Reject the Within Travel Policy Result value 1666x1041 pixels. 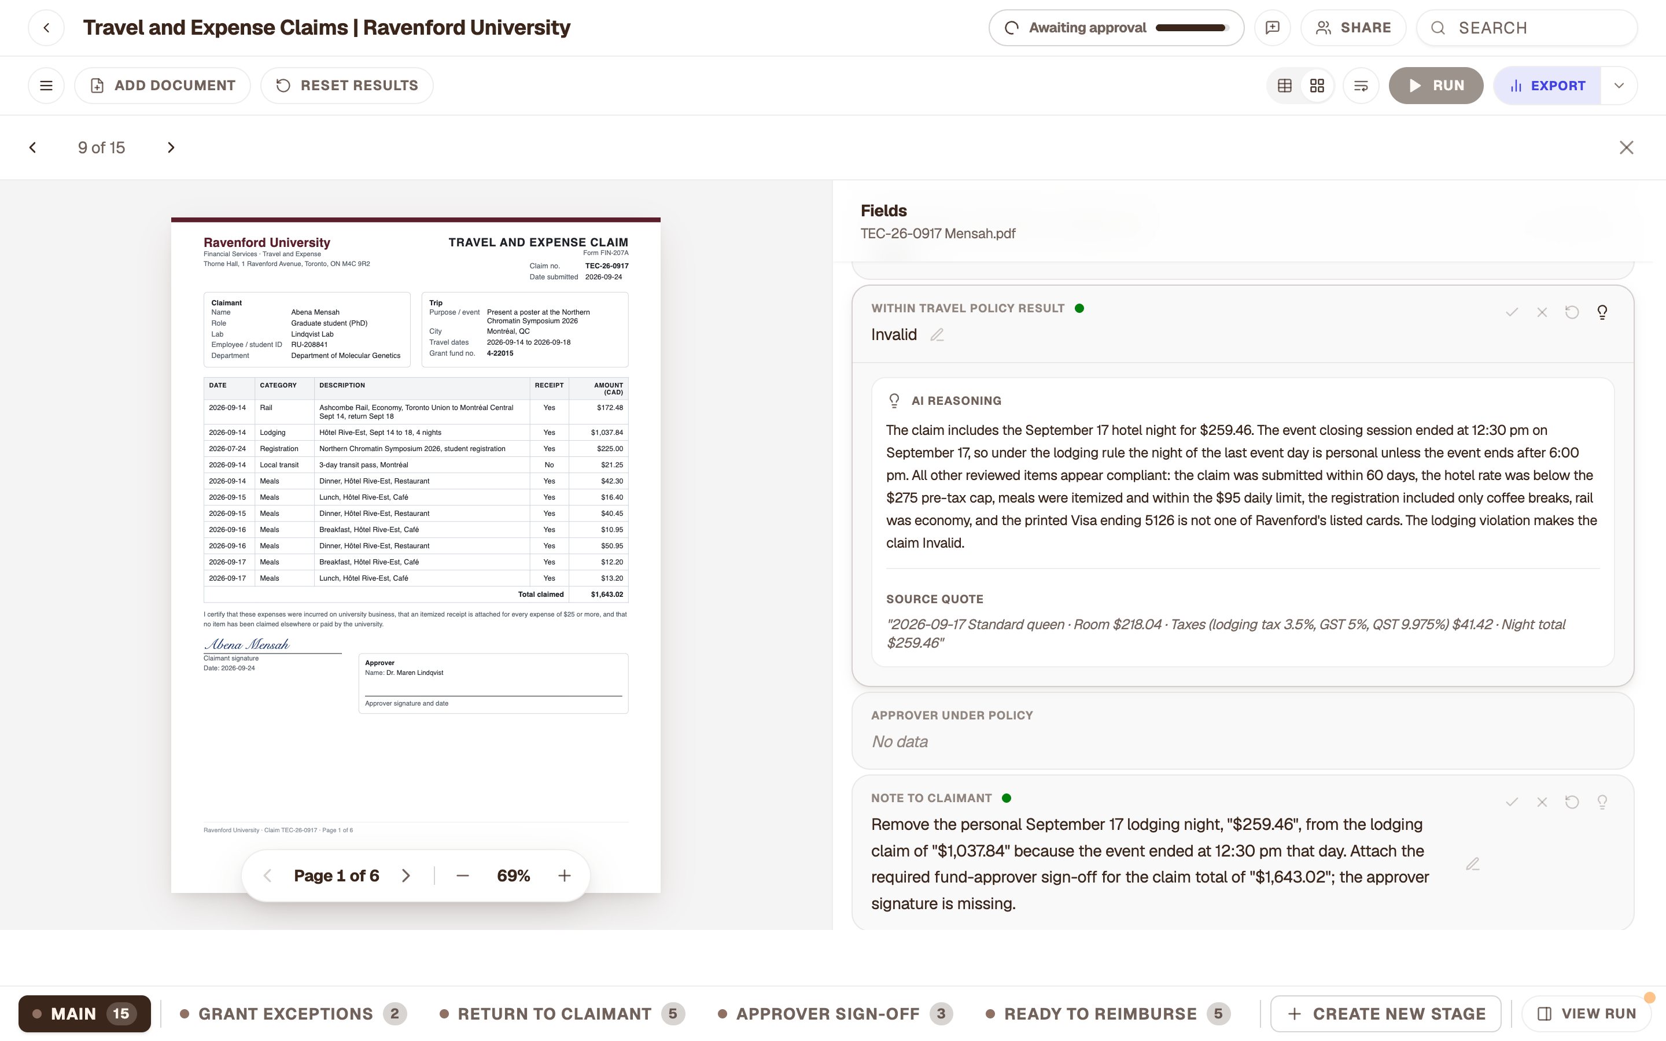pyautogui.click(x=1542, y=312)
